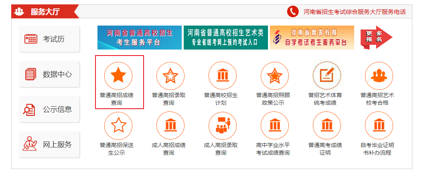Select 高中学业水平考试成绩查询 icon
This screenshot has width=430, height=173.
[275, 125]
